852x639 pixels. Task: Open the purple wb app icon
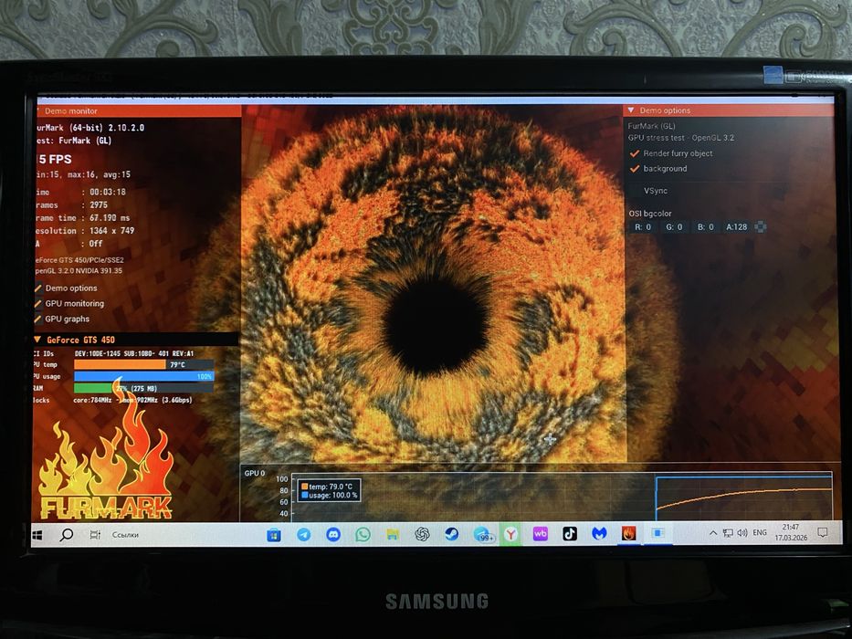point(540,534)
